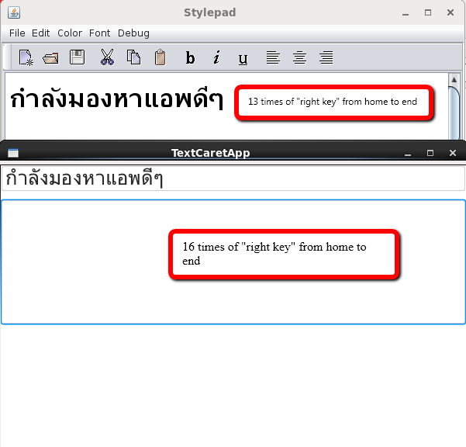Center-align text using toolbar icon
The width and height of the screenshot is (466, 447).
point(299,57)
